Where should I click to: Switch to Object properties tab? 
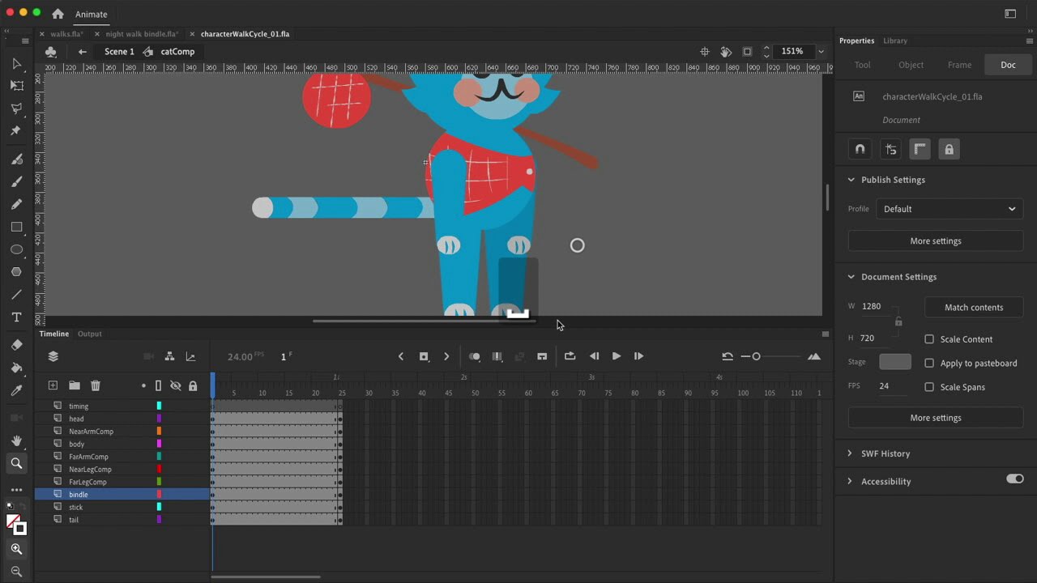[x=911, y=65]
